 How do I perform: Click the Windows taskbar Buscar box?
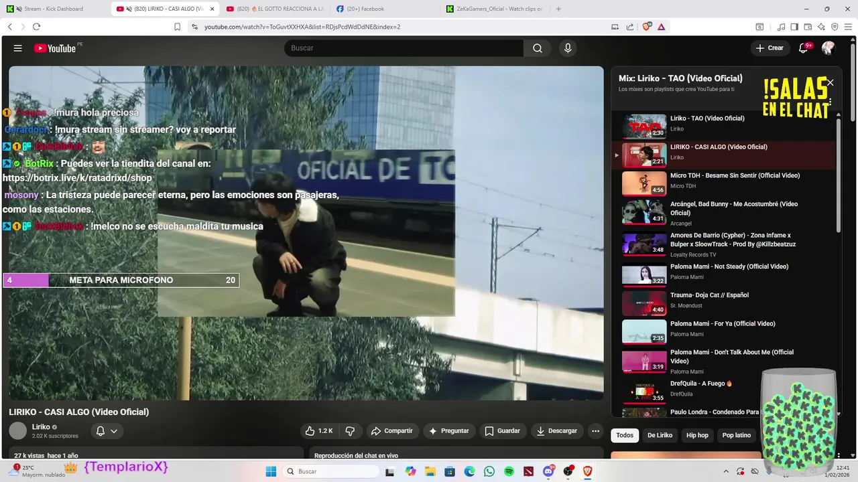tap(331, 471)
